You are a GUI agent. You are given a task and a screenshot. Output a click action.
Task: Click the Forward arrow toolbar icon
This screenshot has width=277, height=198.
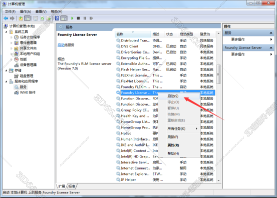tap(12, 18)
